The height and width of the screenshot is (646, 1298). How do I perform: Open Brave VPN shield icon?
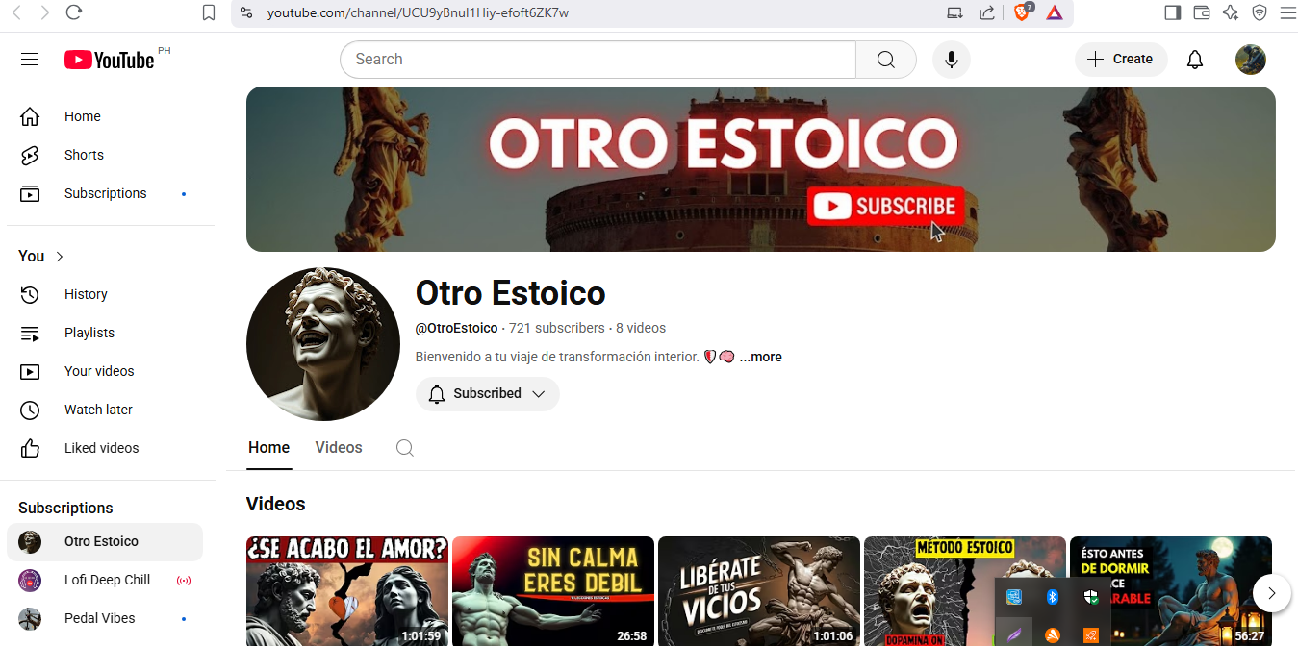pos(1260,12)
